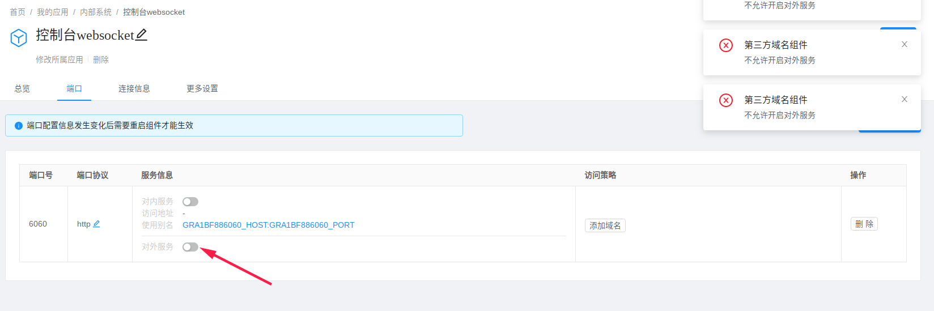Go to 首页 breadcrumb
This screenshot has width=934, height=311.
point(18,12)
